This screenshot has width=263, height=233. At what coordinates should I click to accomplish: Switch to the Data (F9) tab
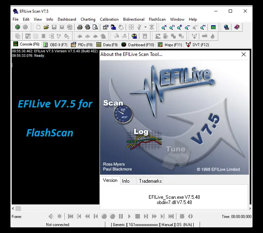tap(107, 45)
